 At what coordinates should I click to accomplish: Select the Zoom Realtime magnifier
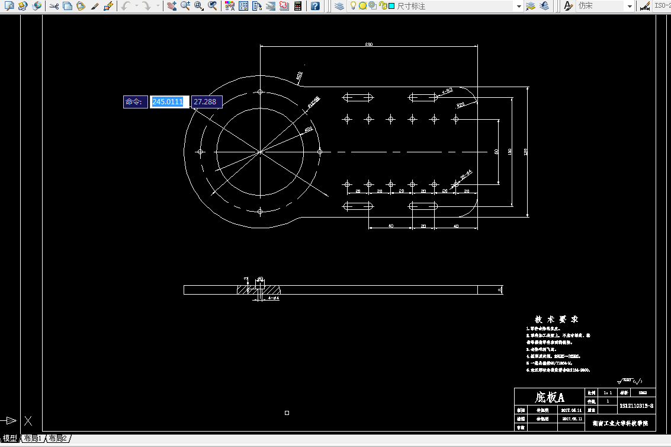point(185,6)
